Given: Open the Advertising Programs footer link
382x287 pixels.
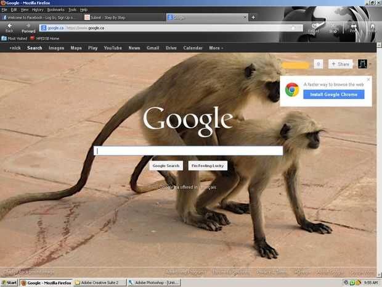Looking at the screenshot, I should pyautogui.click(x=186, y=272).
